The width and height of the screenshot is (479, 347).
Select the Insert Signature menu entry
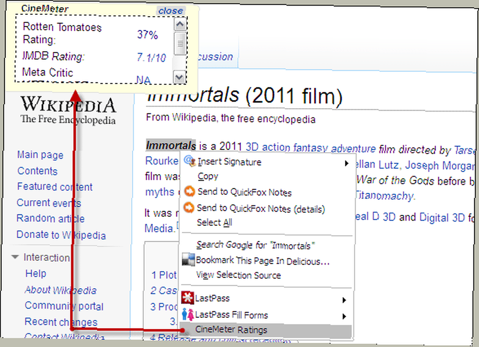pyautogui.click(x=229, y=162)
